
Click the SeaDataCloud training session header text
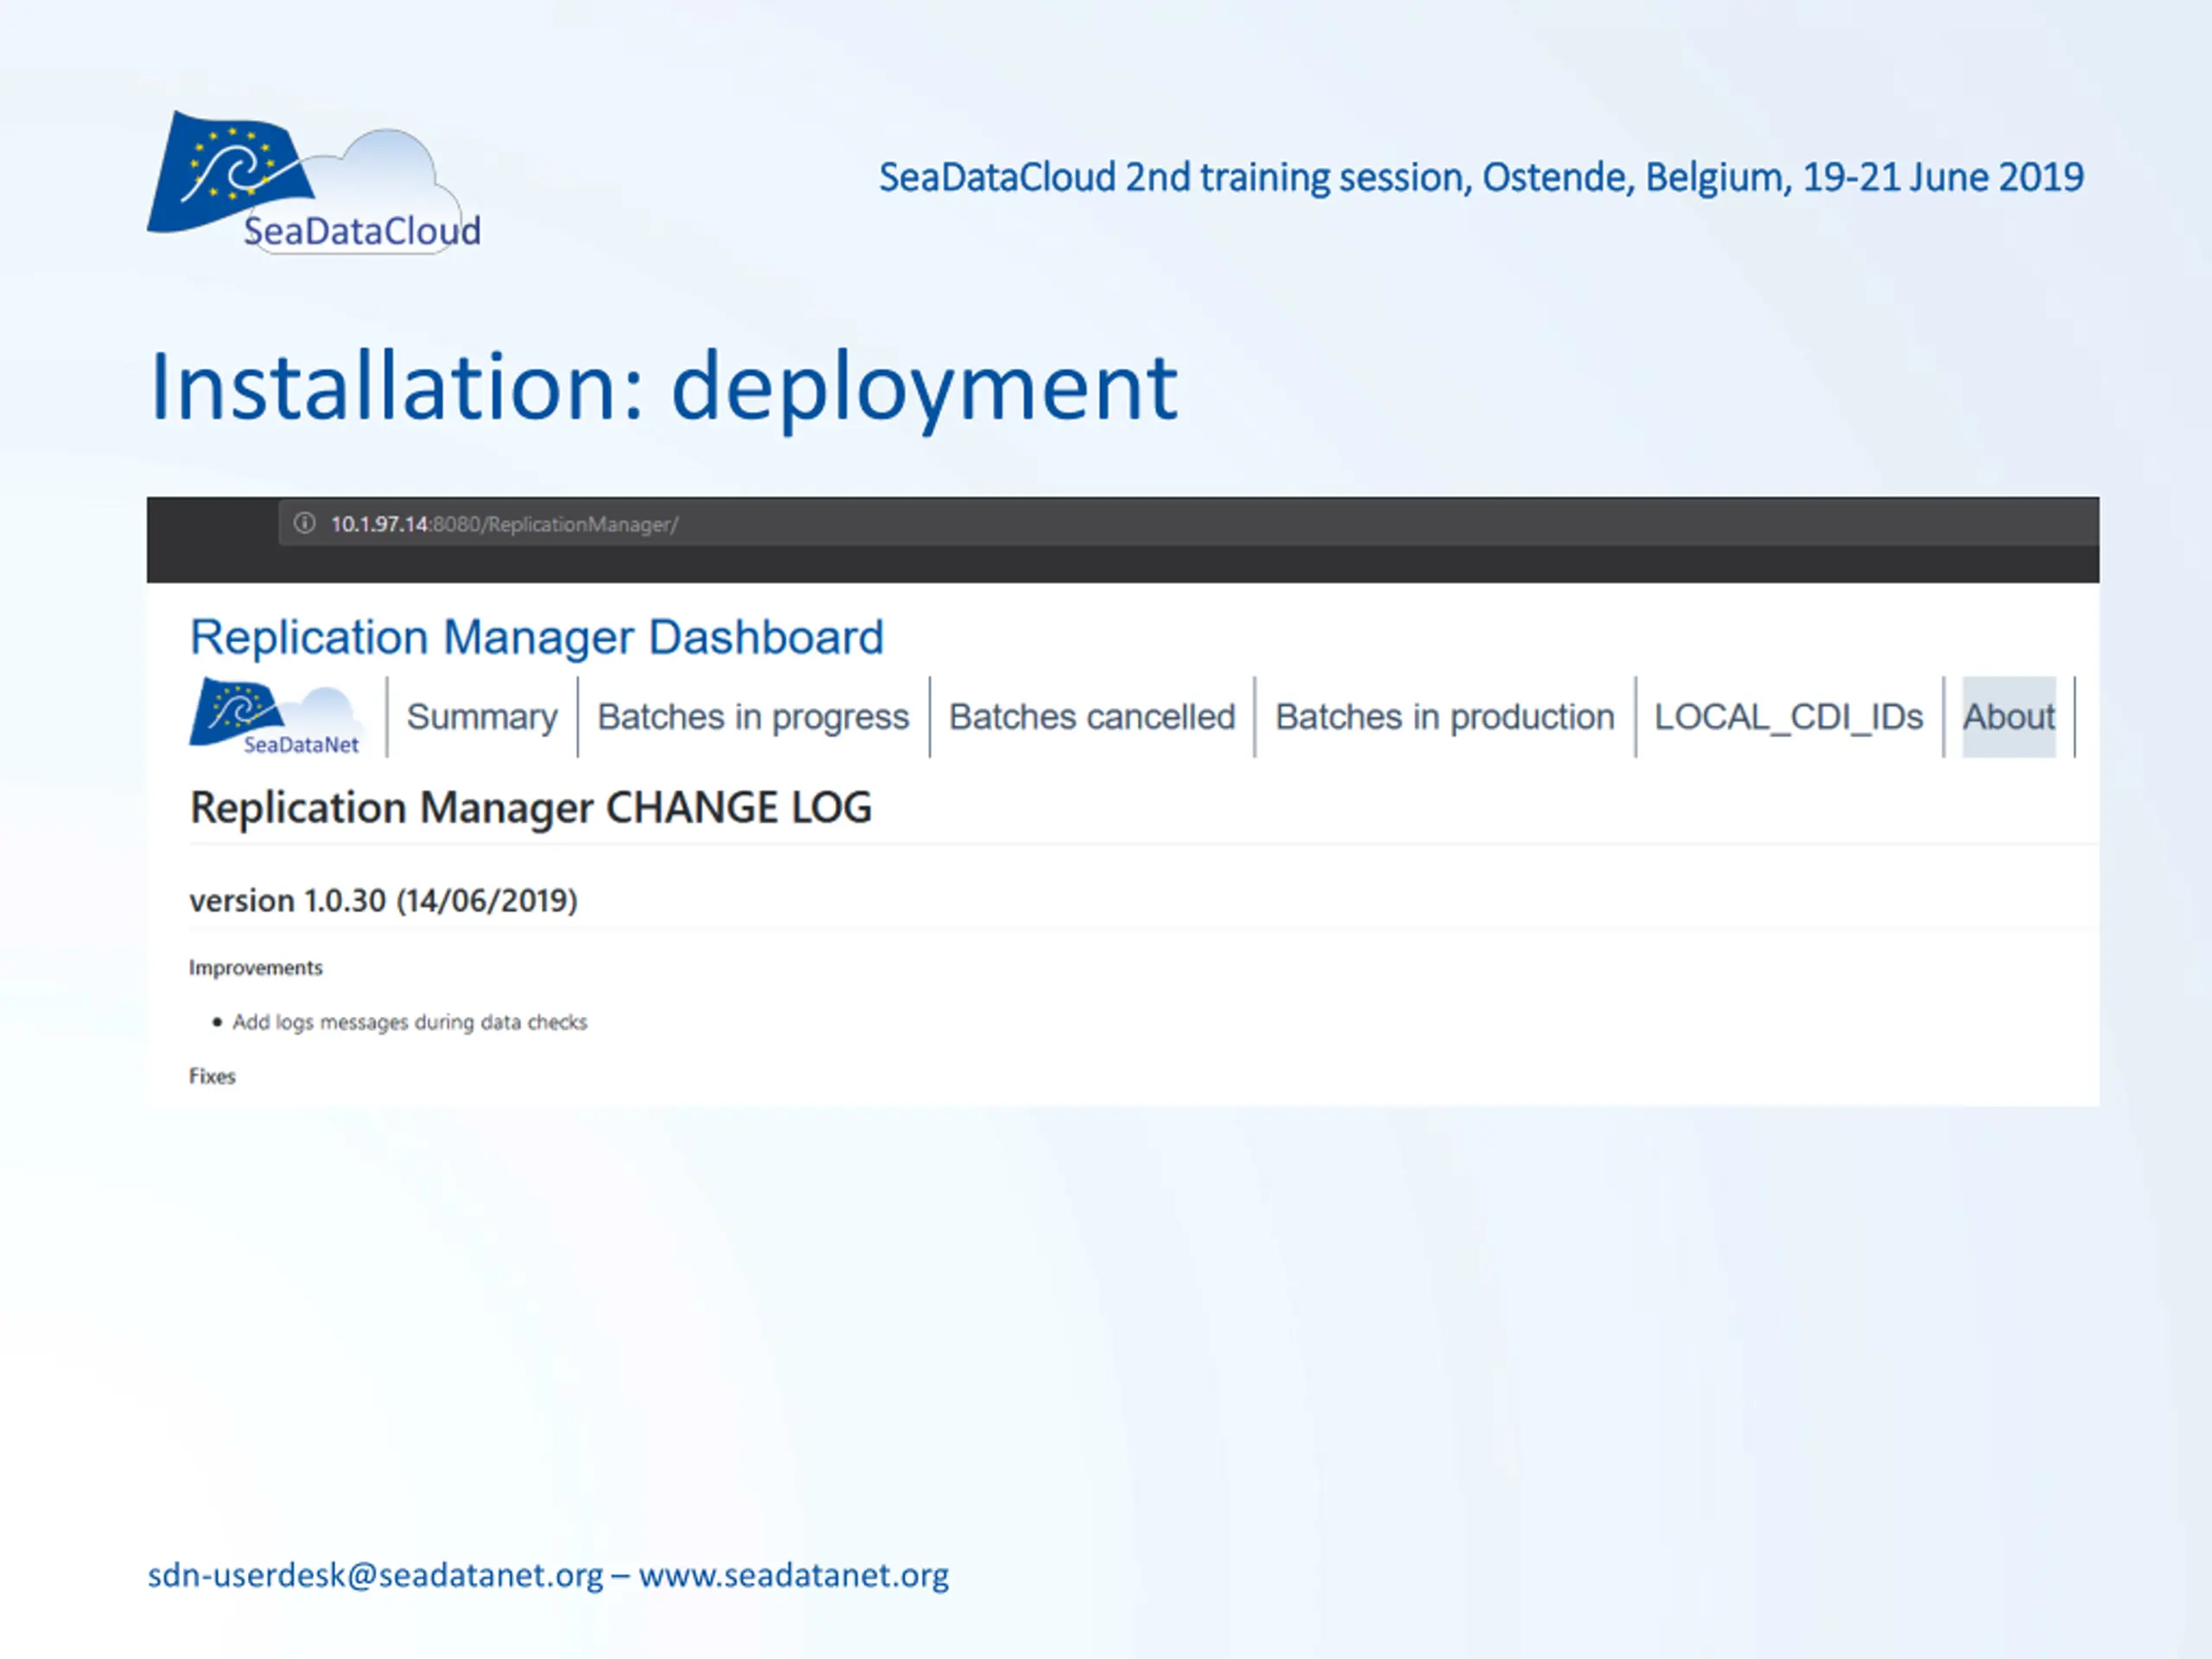pos(1481,178)
